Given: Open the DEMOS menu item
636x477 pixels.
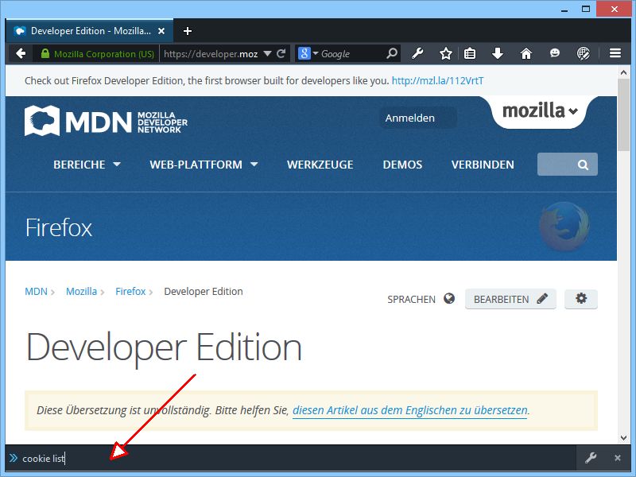Looking at the screenshot, I should [402, 165].
